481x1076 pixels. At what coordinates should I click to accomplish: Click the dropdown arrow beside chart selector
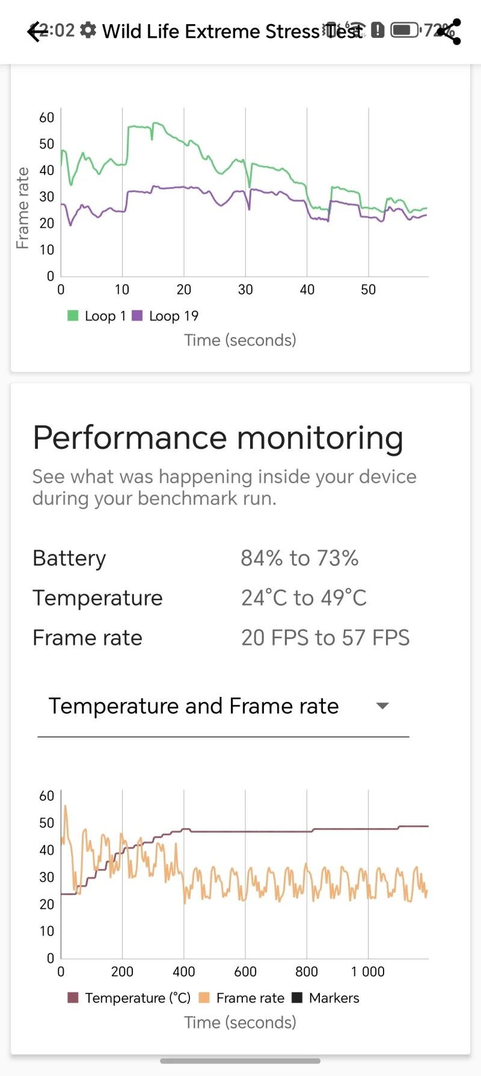(382, 706)
